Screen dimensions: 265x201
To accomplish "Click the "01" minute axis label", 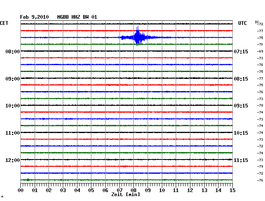I will coord(35,190).
